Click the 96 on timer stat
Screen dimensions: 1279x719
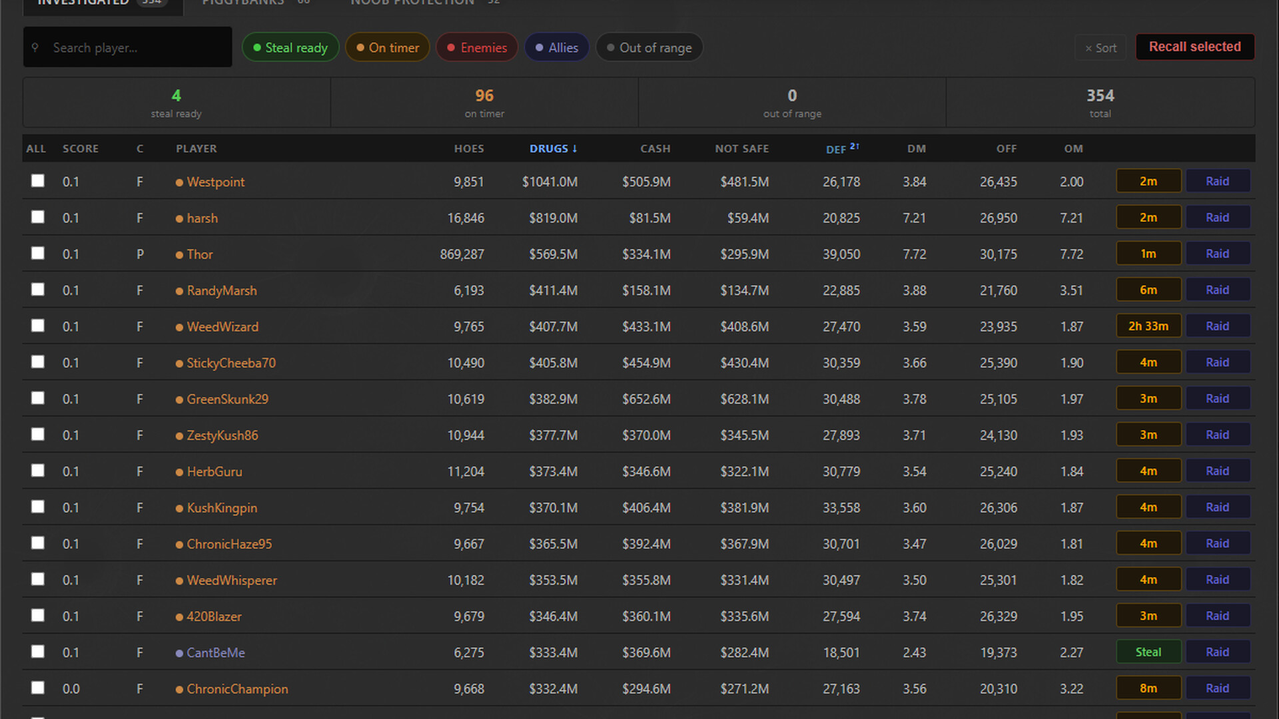point(484,103)
